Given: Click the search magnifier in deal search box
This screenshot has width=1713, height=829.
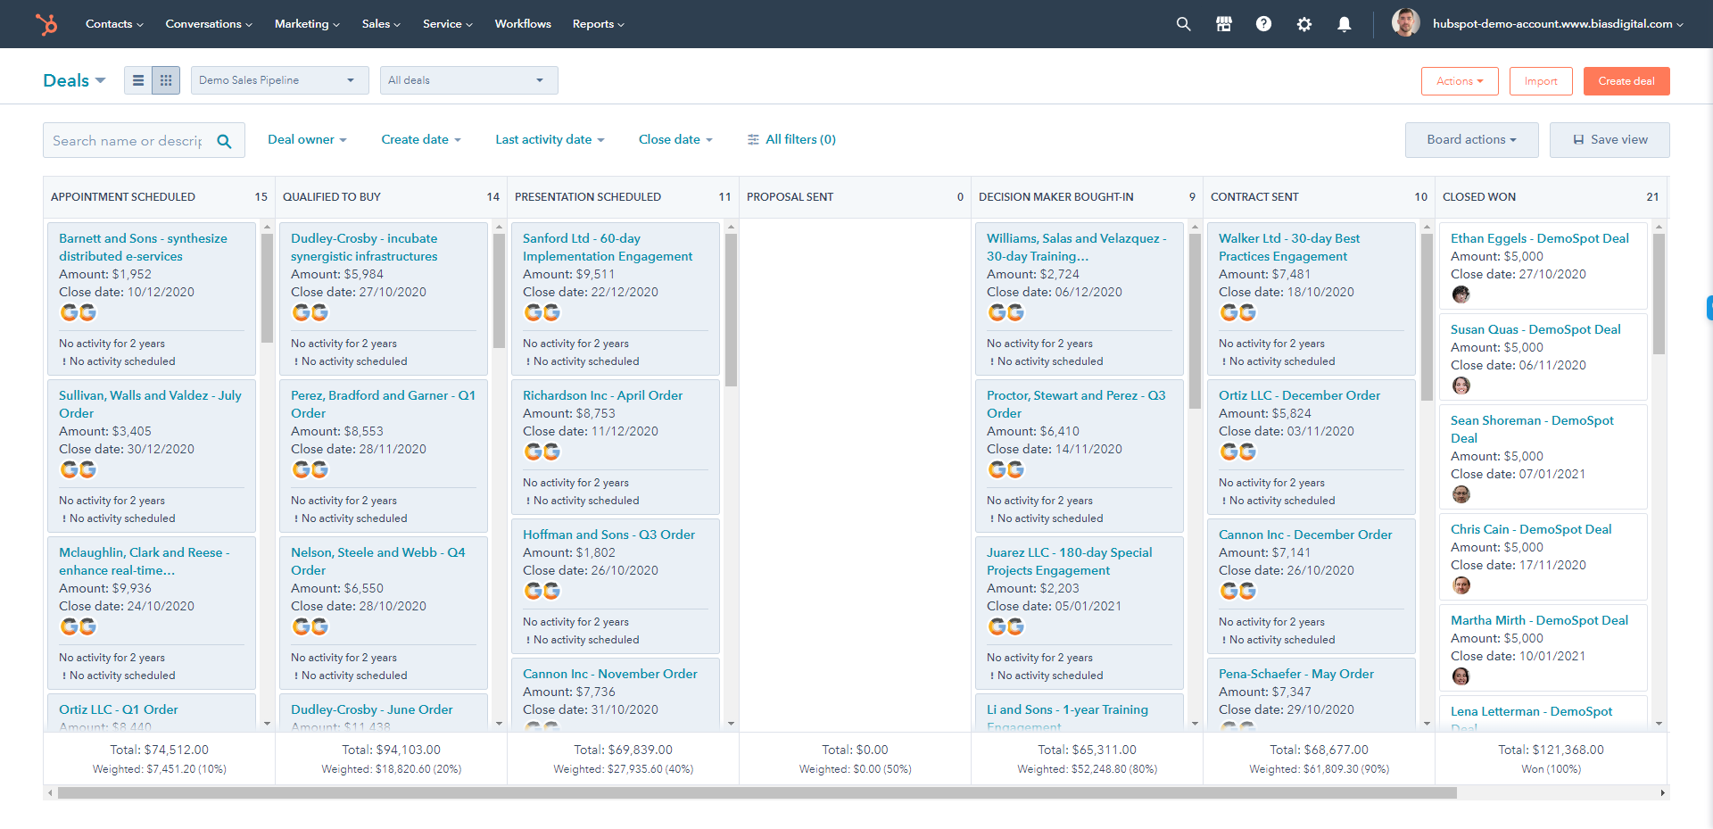Looking at the screenshot, I should tap(224, 141).
